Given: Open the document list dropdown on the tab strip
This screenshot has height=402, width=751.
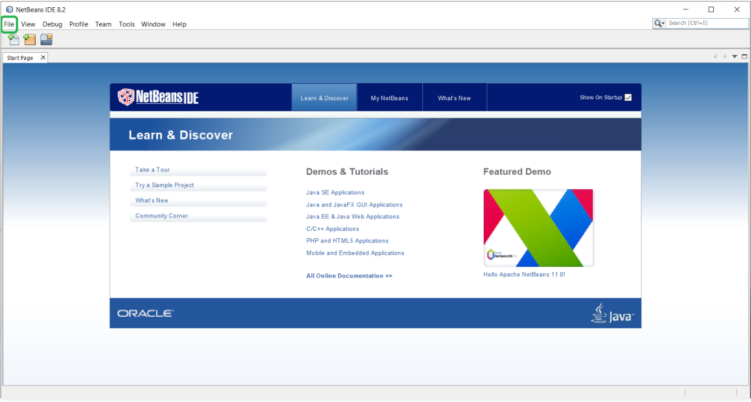Looking at the screenshot, I should point(734,56).
